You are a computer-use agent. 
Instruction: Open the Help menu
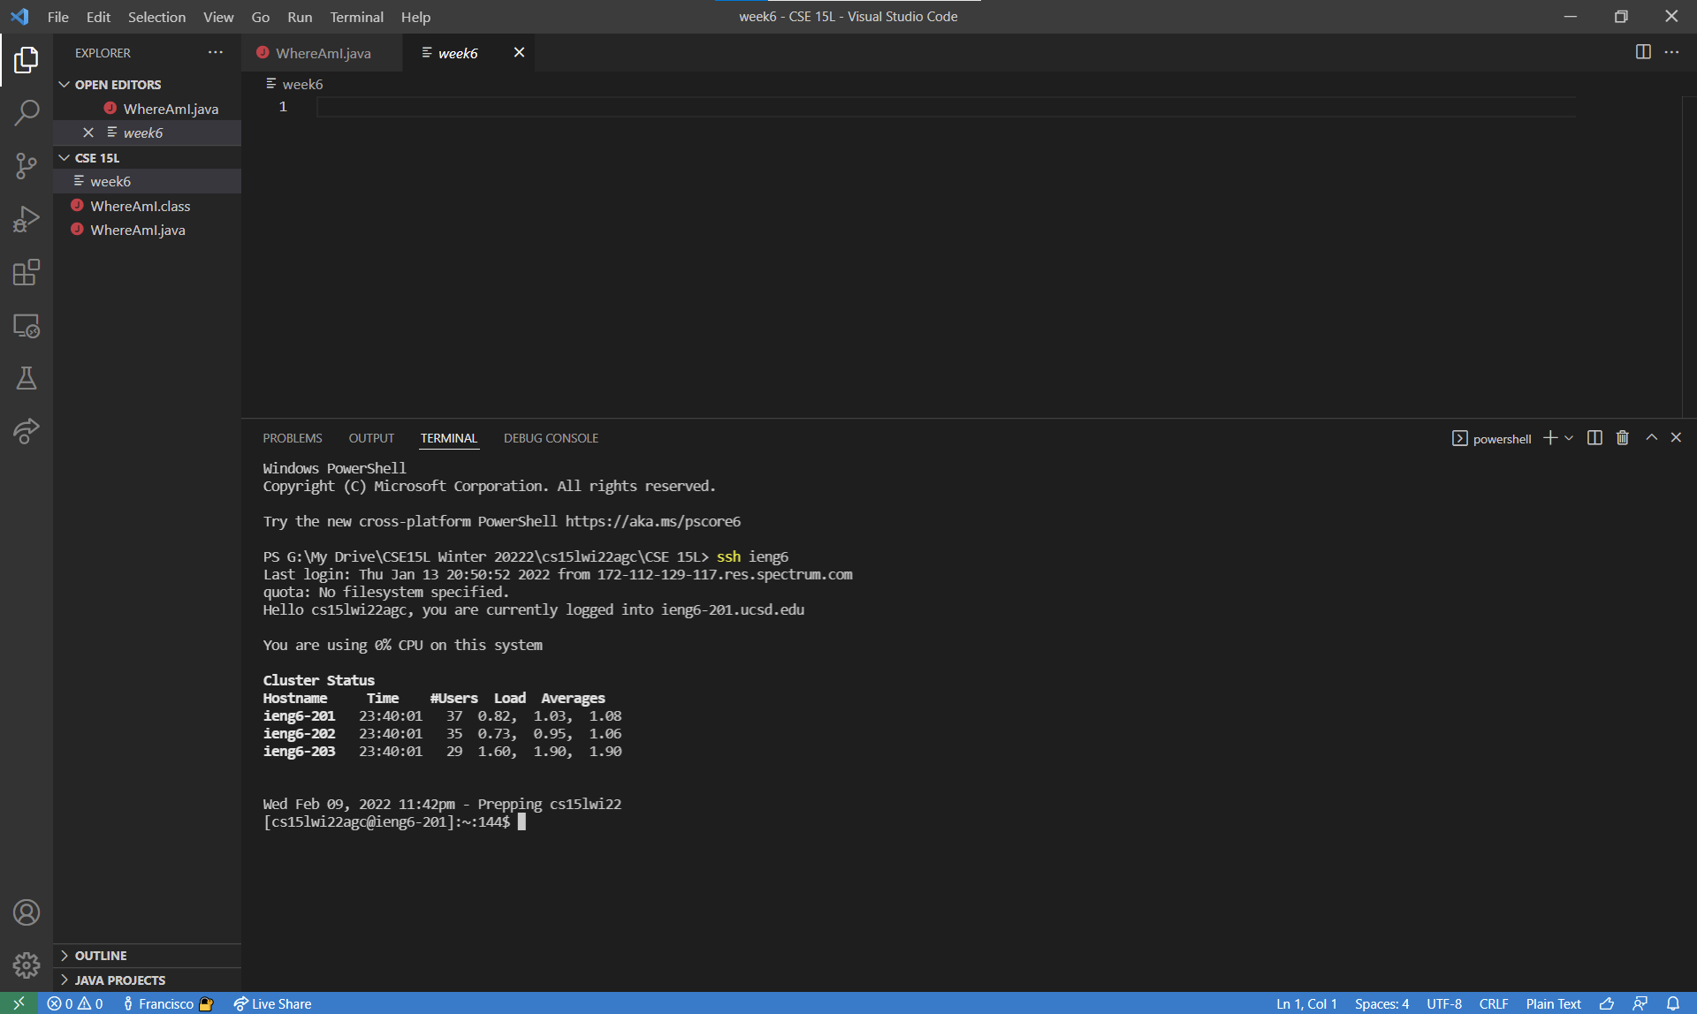click(415, 17)
